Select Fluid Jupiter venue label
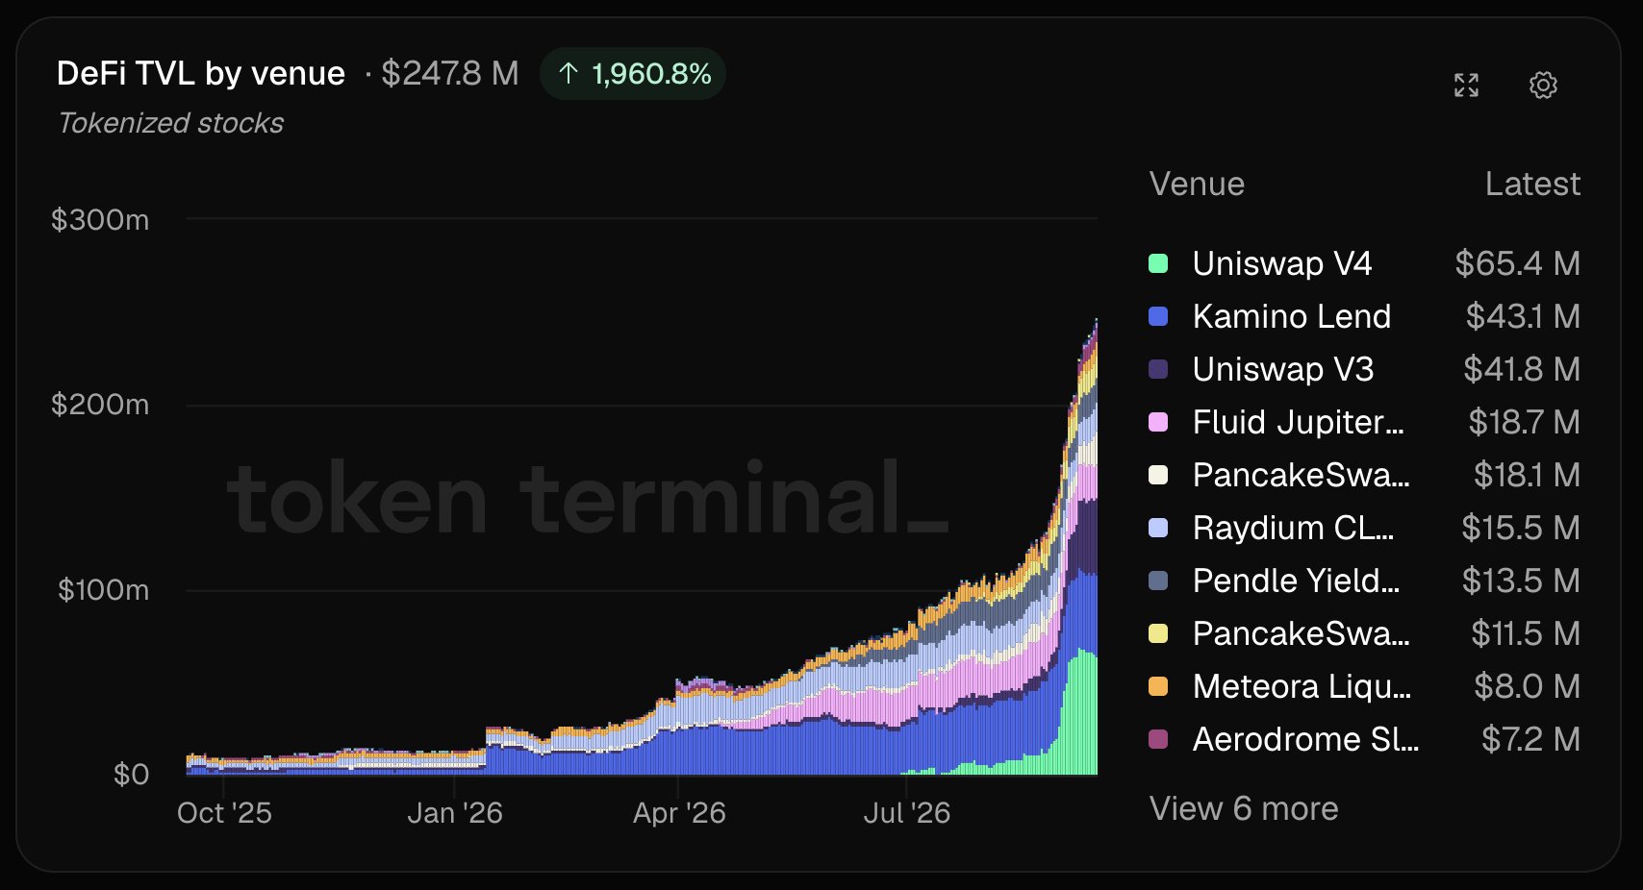This screenshot has width=1643, height=890. (x=1299, y=422)
